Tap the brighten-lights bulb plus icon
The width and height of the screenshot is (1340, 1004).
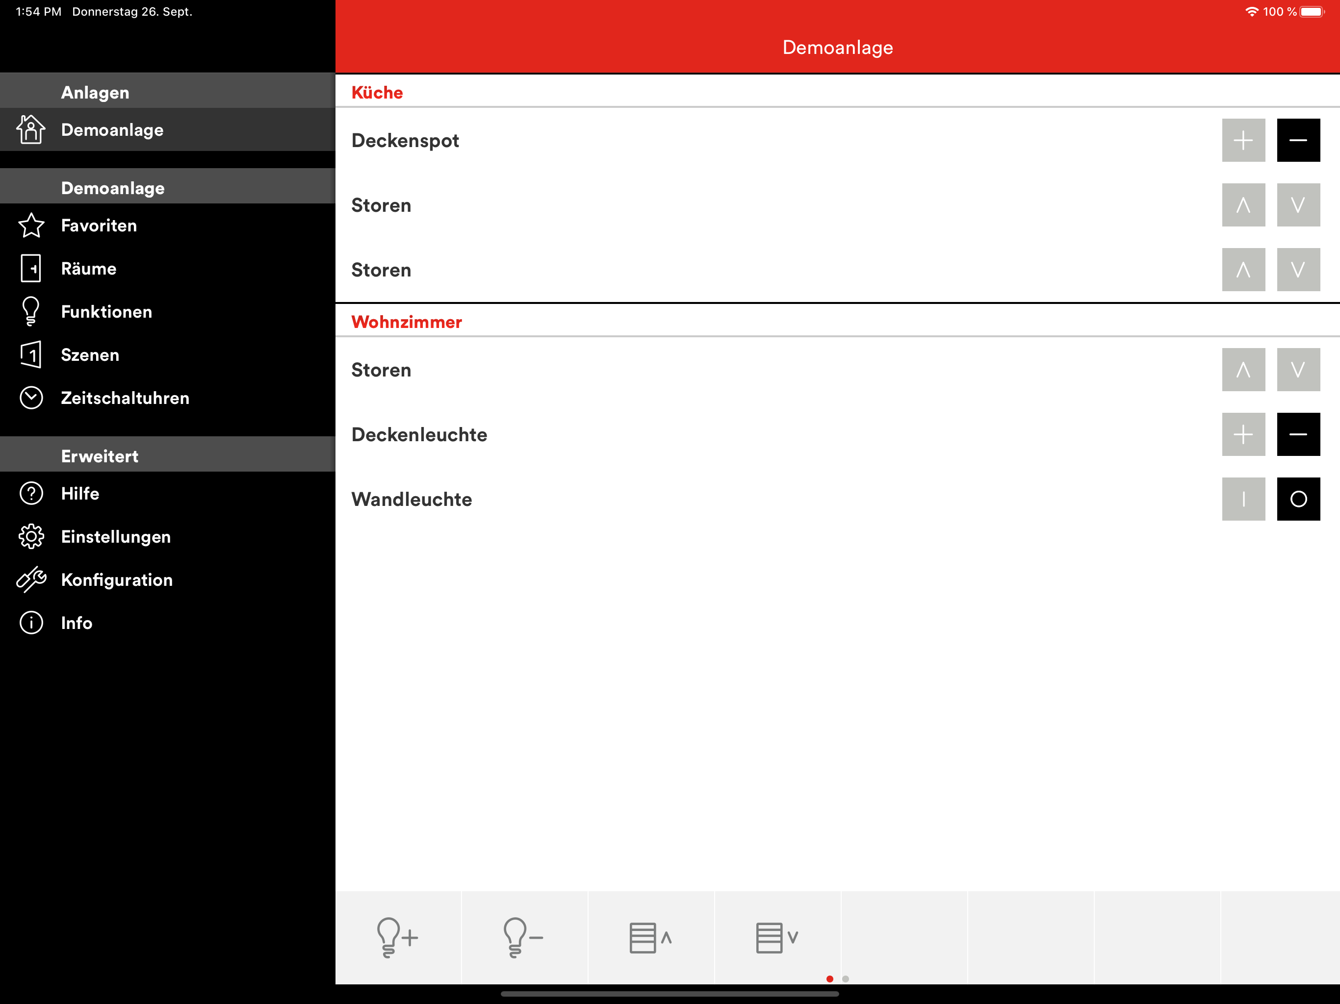click(x=397, y=937)
